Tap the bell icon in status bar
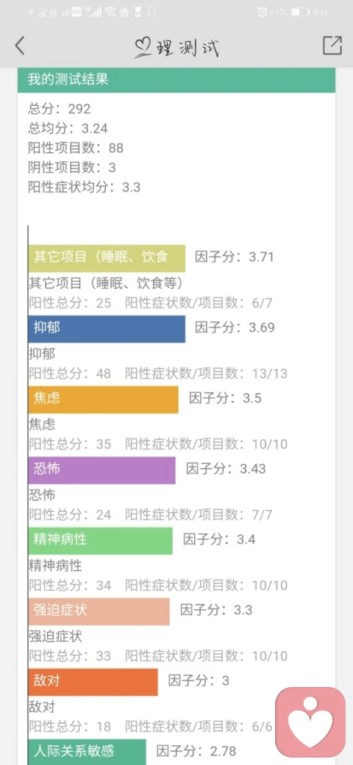353x765 pixels. coord(151,13)
